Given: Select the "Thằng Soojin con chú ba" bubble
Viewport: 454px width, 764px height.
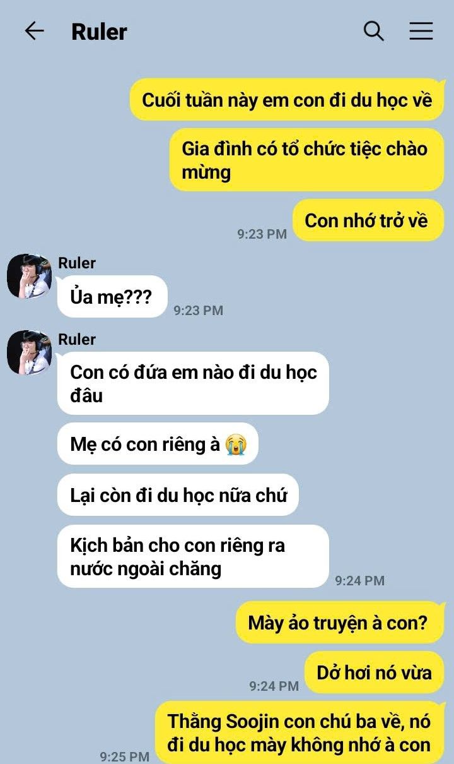Looking at the screenshot, I should click(300, 732).
